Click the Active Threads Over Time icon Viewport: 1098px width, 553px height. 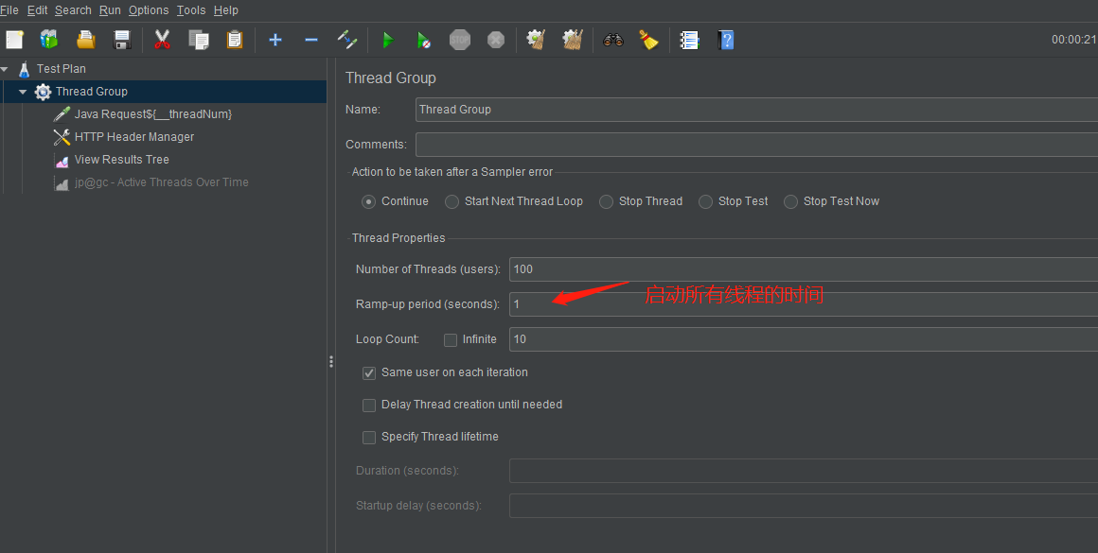pyautogui.click(x=62, y=183)
